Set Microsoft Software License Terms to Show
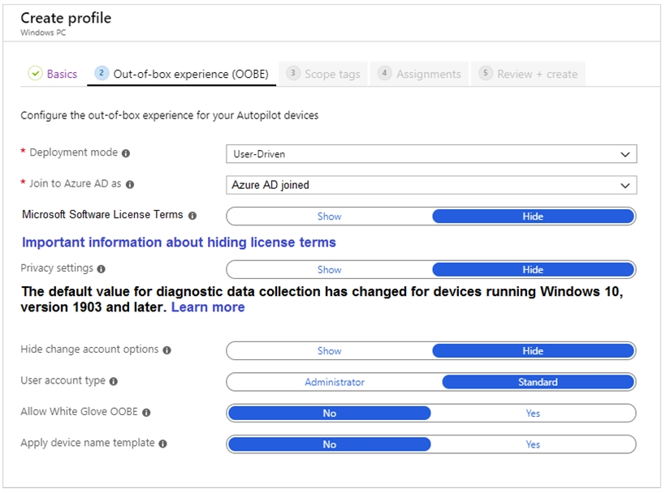This screenshot has height=493, width=666. pyautogui.click(x=329, y=216)
